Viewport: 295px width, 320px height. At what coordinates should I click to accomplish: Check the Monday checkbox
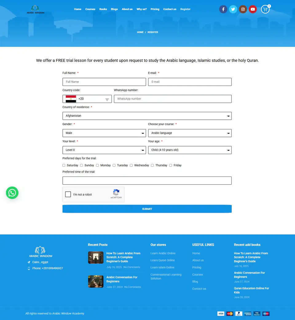click(97, 165)
